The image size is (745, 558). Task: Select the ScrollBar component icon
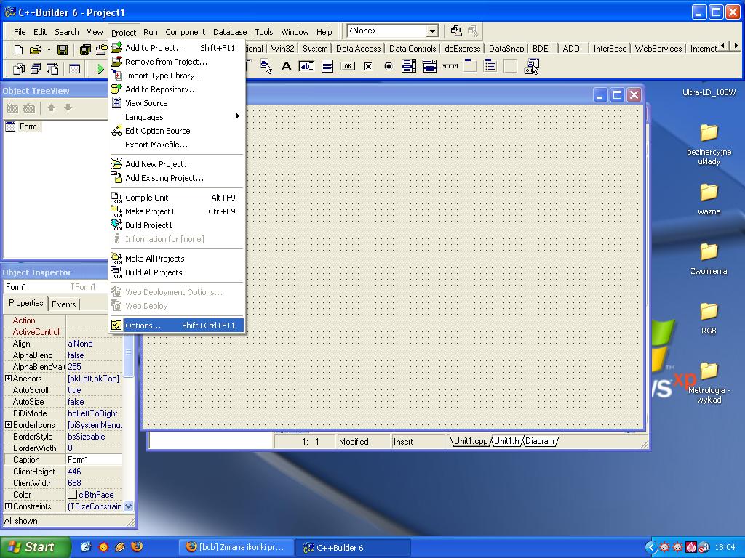[x=450, y=66]
